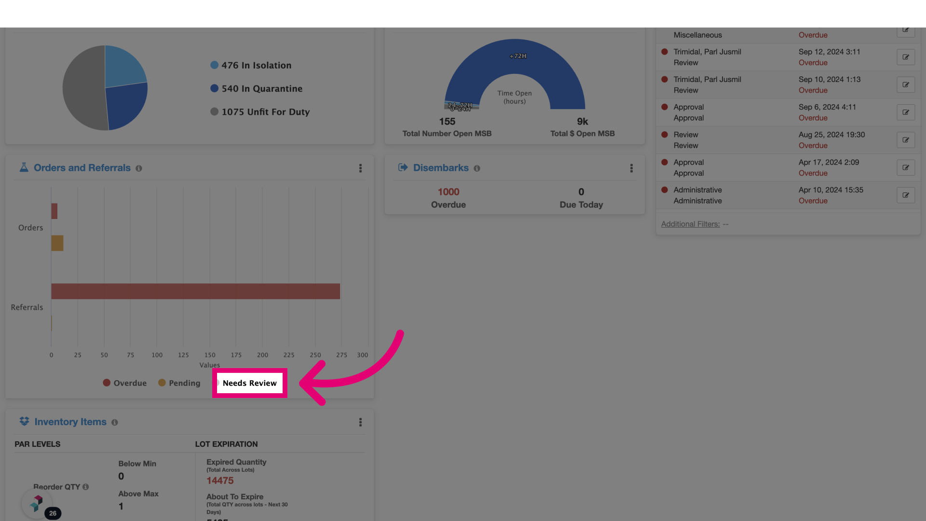Edit the Sep 10, 2024 1:13 task
The image size is (926, 521).
tap(906, 84)
